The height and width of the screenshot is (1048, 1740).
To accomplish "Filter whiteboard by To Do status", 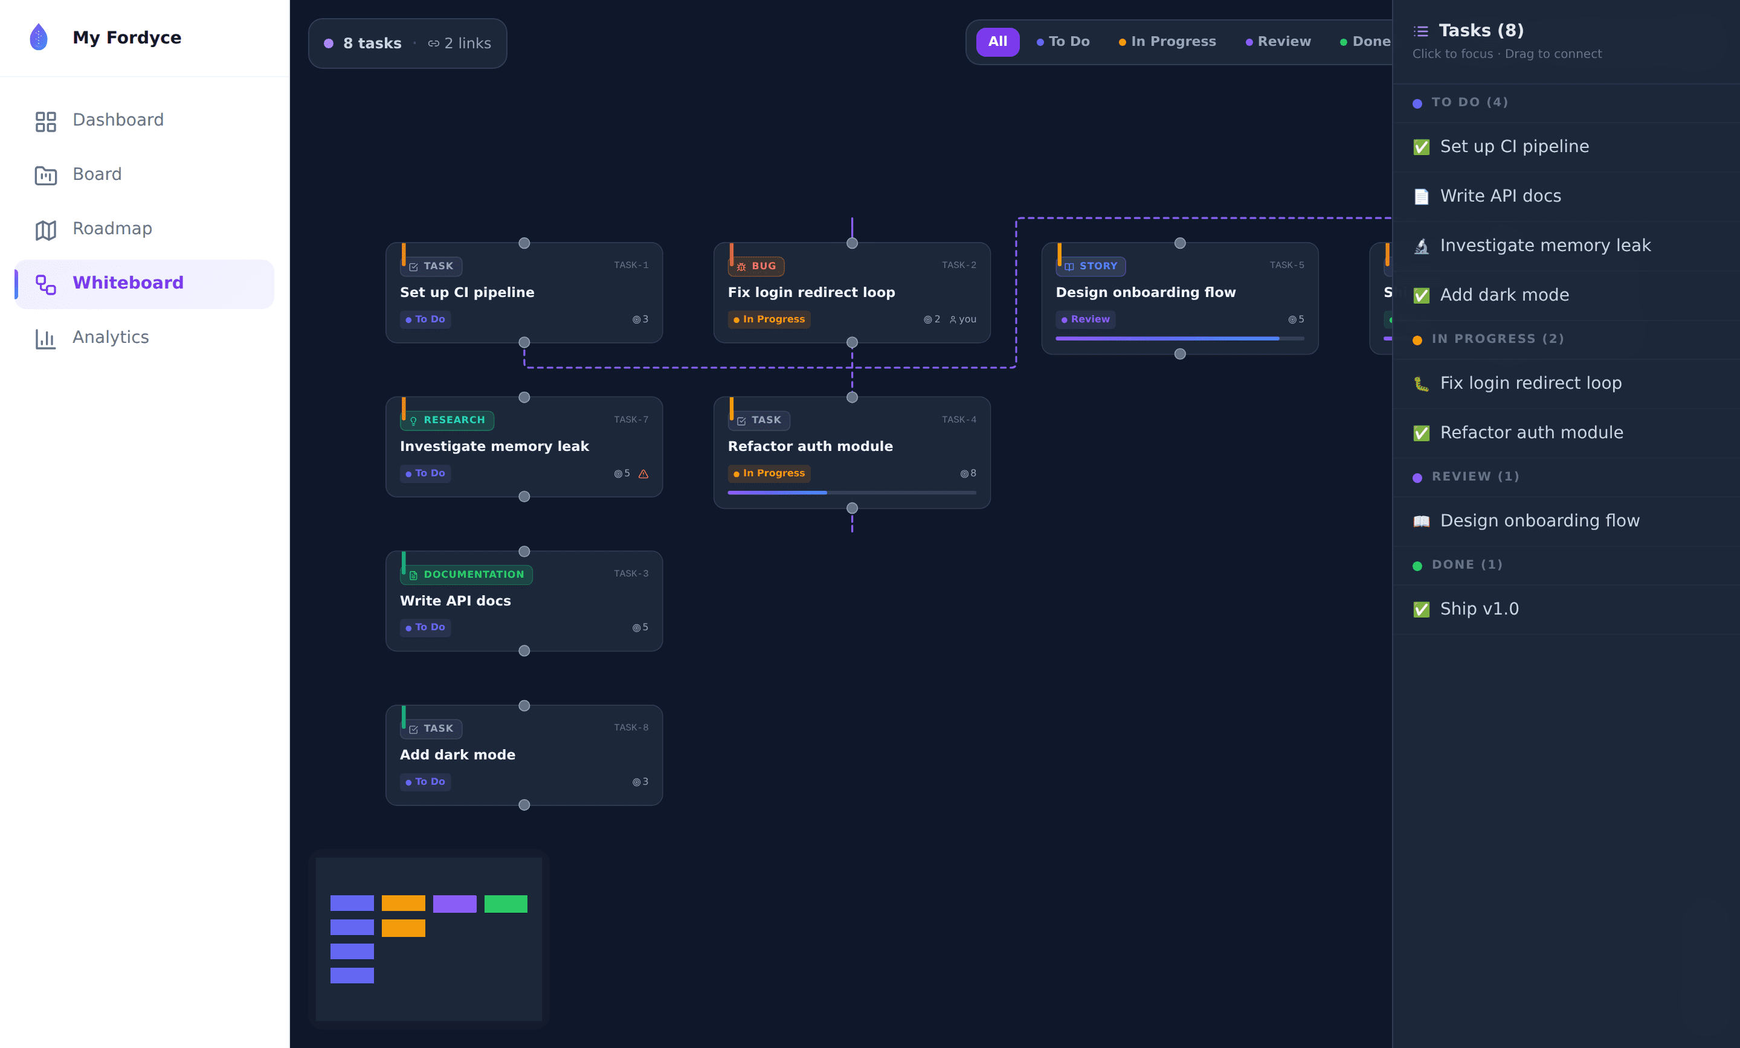I will click(1063, 42).
